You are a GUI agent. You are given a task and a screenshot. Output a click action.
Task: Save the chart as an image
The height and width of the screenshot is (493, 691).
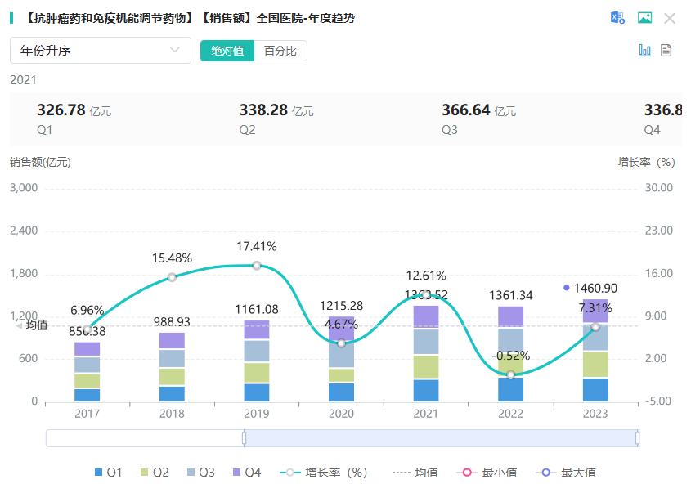click(644, 18)
